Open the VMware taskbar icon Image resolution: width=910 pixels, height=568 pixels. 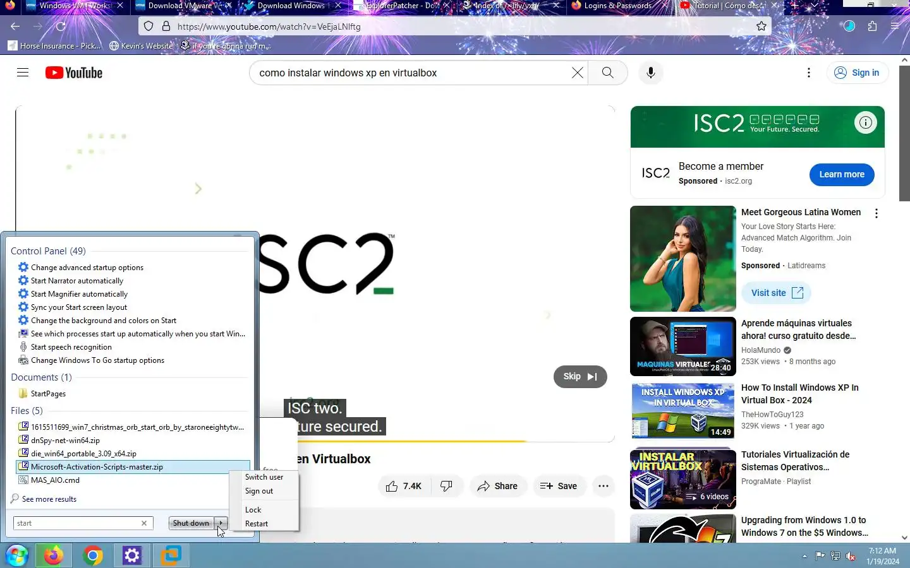pos(171,555)
